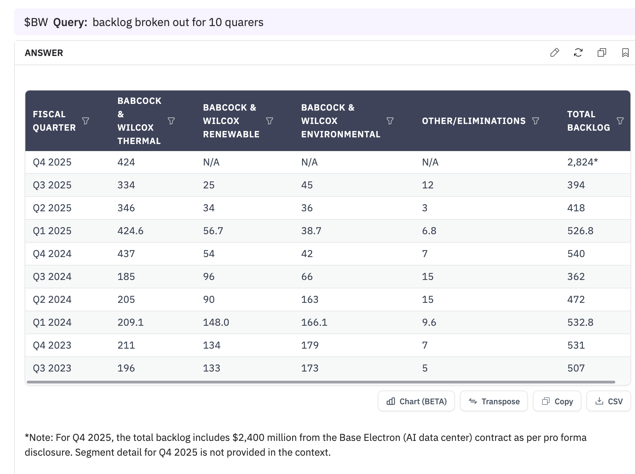Image resolution: width=635 pixels, height=474 pixels.
Task: Click the duplicate answer icon
Action: coord(602,53)
